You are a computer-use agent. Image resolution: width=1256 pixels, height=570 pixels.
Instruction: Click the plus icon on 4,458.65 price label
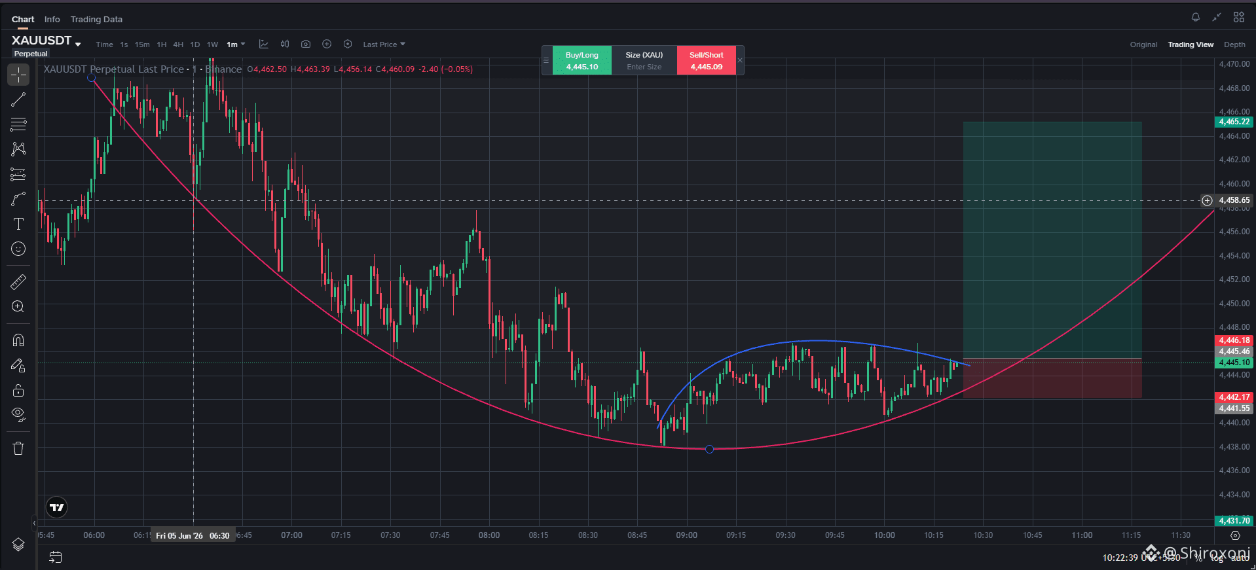tap(1207, 200)
